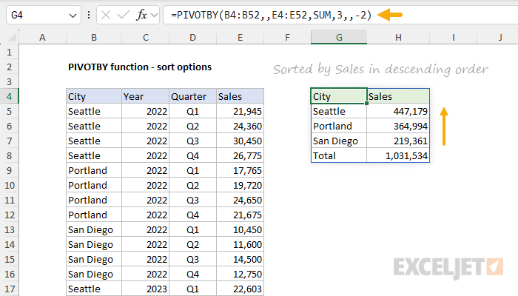Click the 'Year' header cell
This screenshot has width=518, height=296.
click(x=145, y=96)
